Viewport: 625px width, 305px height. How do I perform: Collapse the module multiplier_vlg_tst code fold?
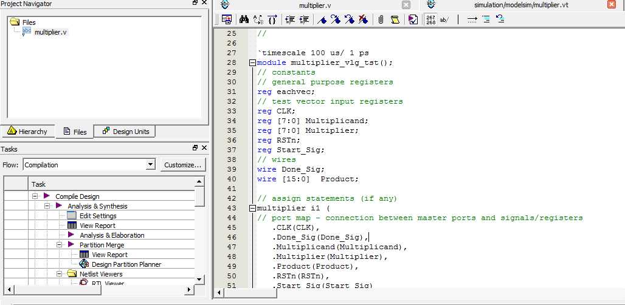(252, 62)
